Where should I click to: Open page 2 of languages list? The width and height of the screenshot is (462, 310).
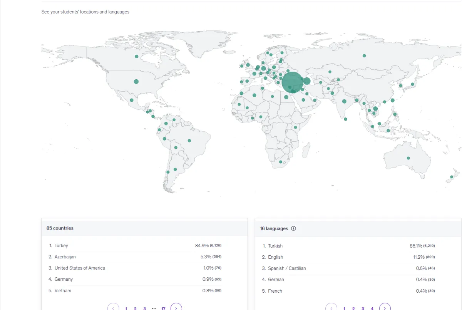(x=353, y=308)
